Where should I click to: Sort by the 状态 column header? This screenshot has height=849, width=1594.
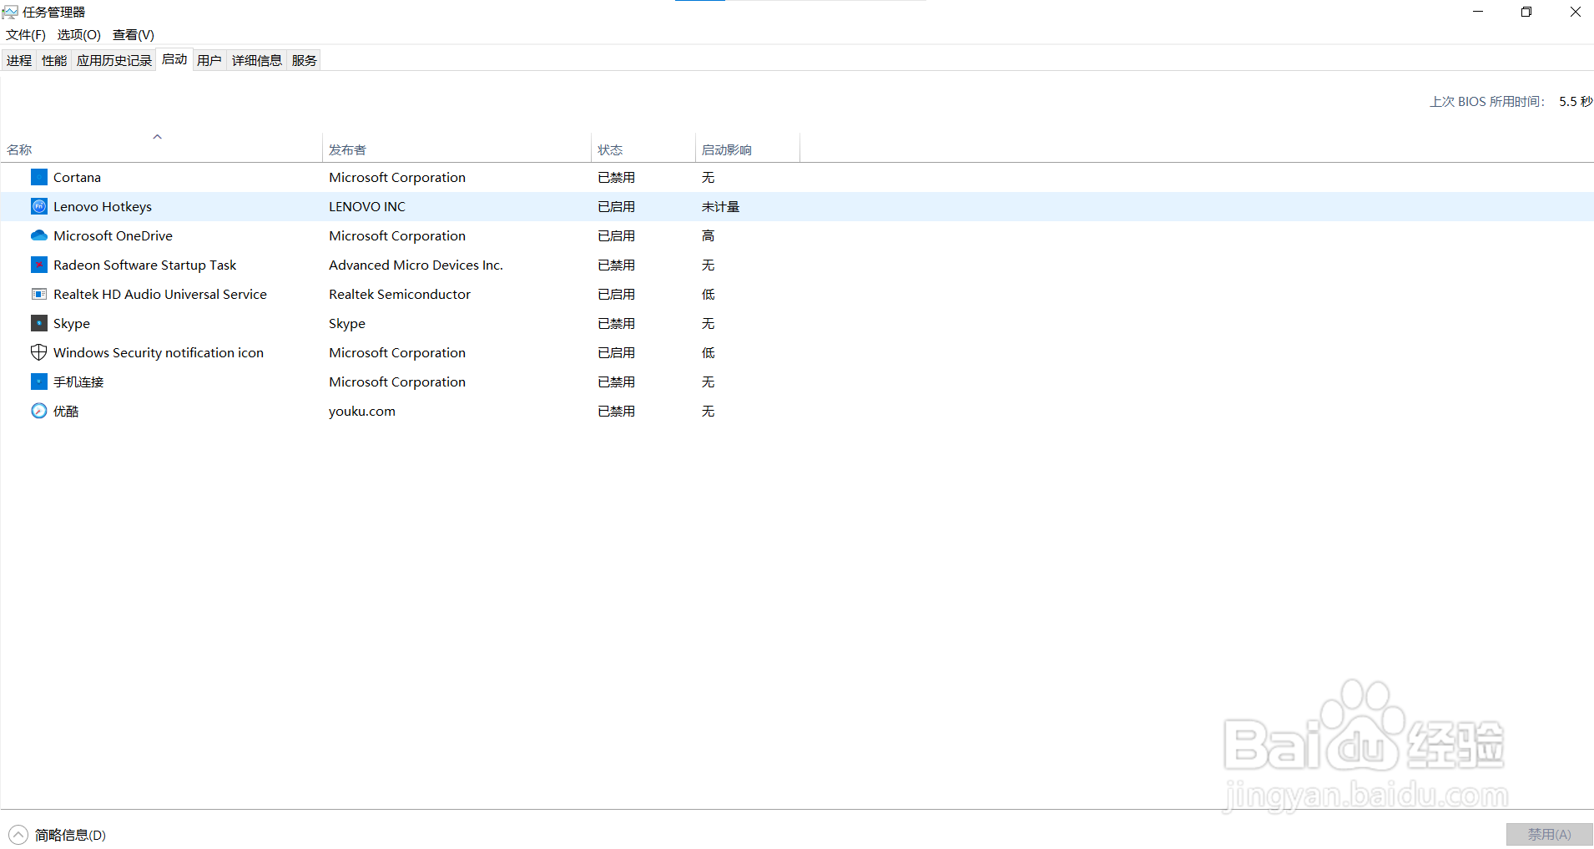643,148
